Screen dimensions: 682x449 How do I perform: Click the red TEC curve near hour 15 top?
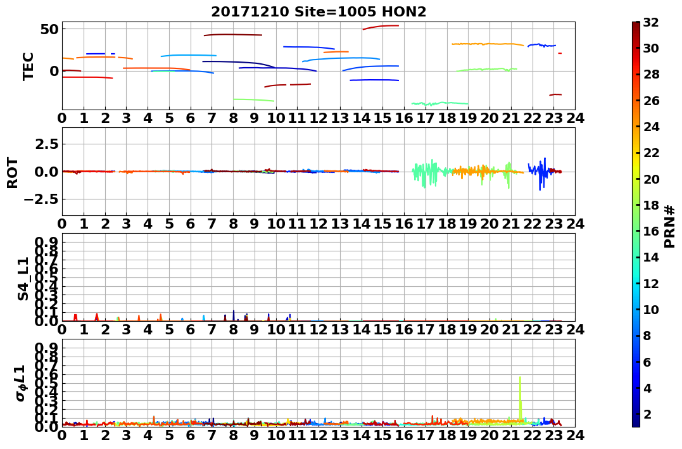click(381, 27)
